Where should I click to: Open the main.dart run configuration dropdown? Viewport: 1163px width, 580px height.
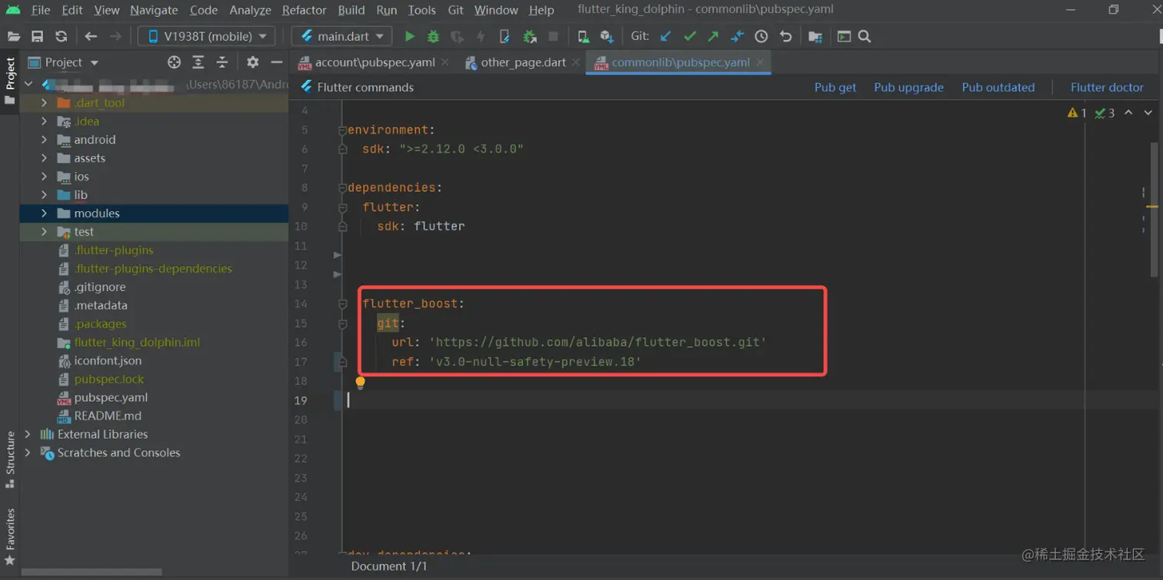tap(342, 36)
